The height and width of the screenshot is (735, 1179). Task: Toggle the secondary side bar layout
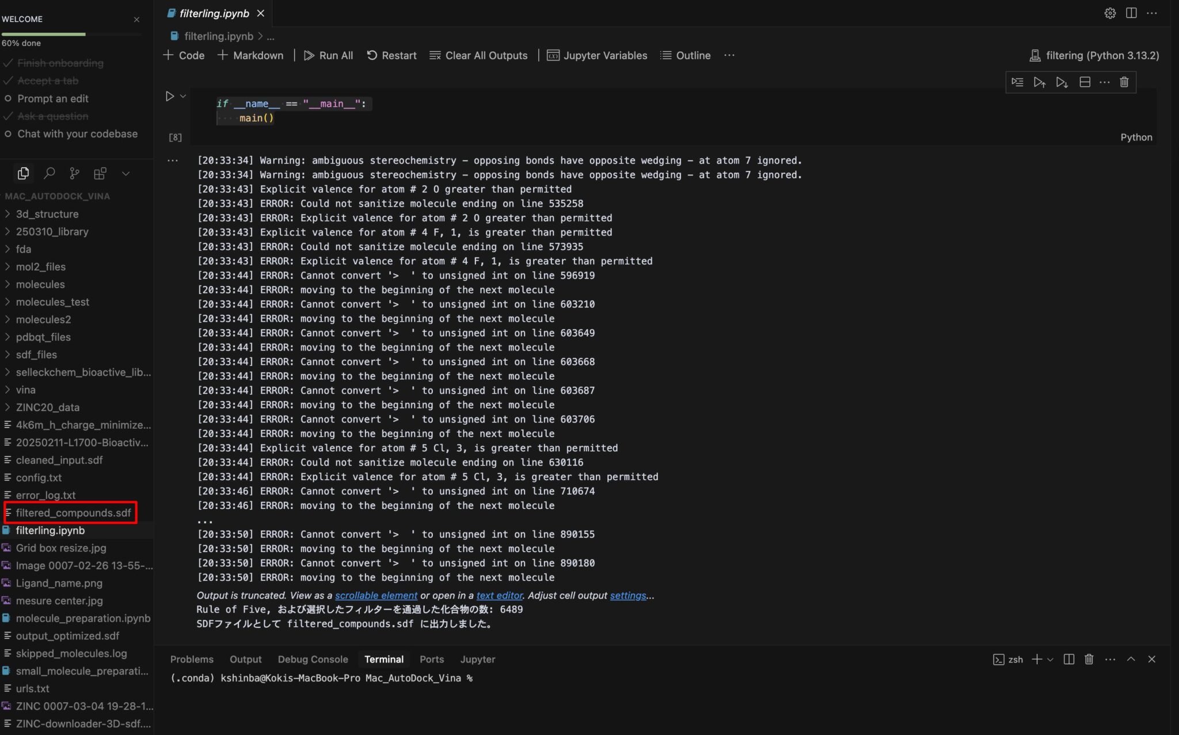(1132, 13)
